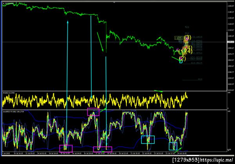Select the yellow (3) wave label
The width and height of the screenshot is (235, 164).
click(188, 37)
